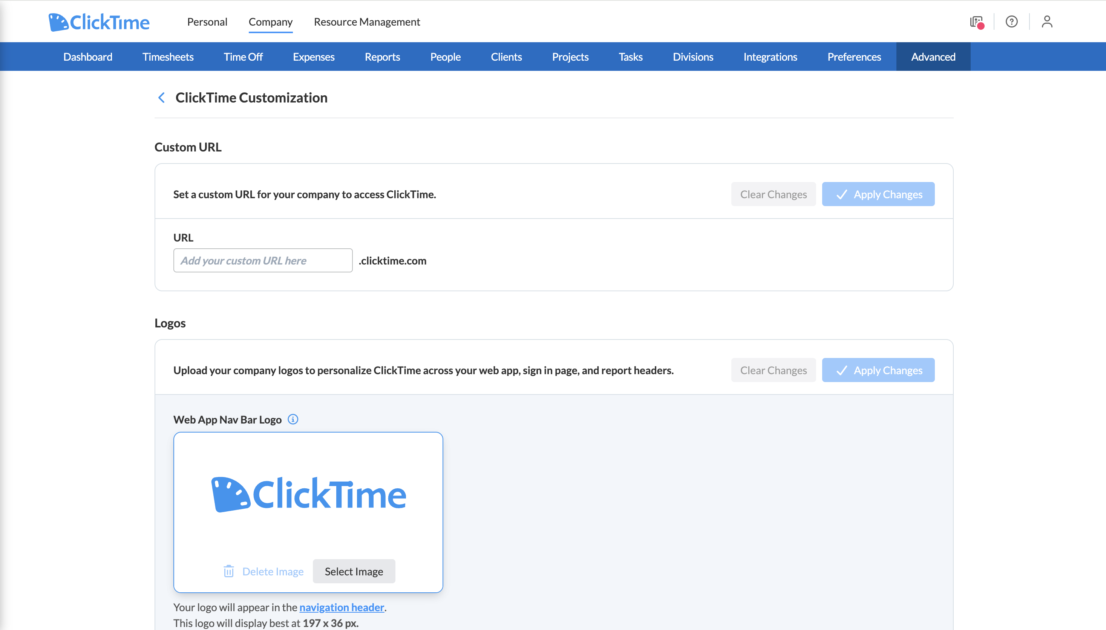Click Clear Changes in Custom URL section

tap(773, 194)
